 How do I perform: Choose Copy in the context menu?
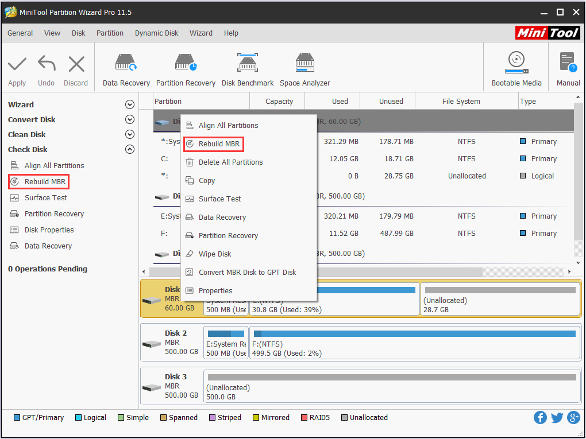point(249,180)
